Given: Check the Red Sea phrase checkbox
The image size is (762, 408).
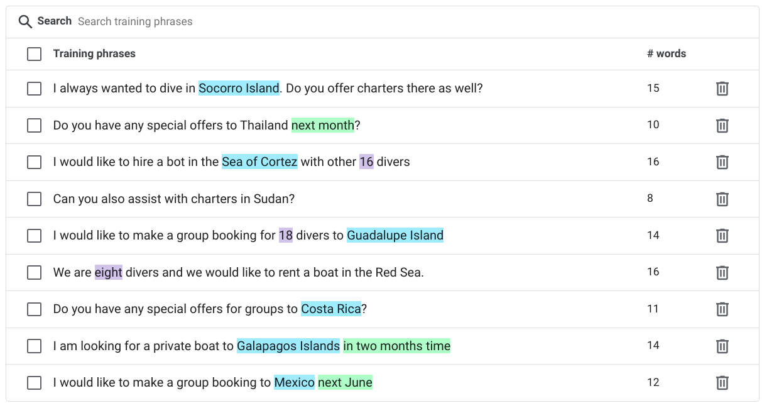Looking at the screenshot, I should click(34, 272).
